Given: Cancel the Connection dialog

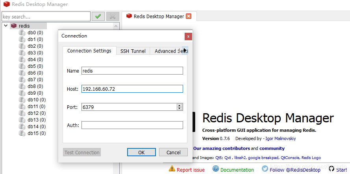Looking at the screenshot, I should (x=174, y=152).
